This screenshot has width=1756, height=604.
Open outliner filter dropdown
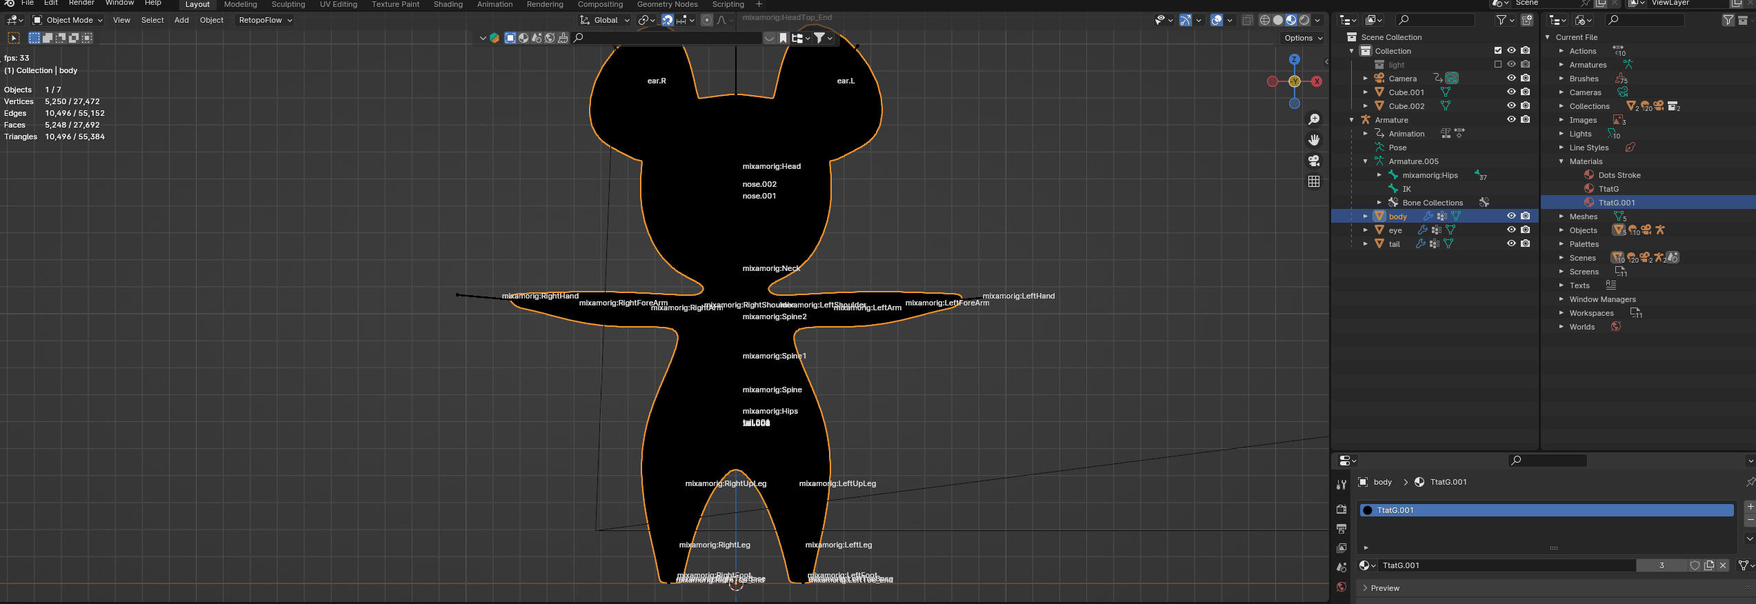coord(1504,20)
